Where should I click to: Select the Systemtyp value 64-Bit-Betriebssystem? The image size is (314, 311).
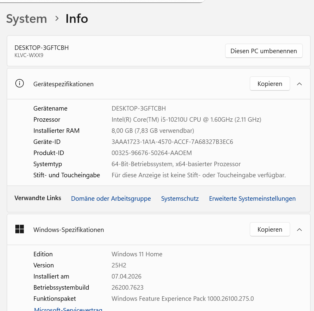(x=176, y=164)
